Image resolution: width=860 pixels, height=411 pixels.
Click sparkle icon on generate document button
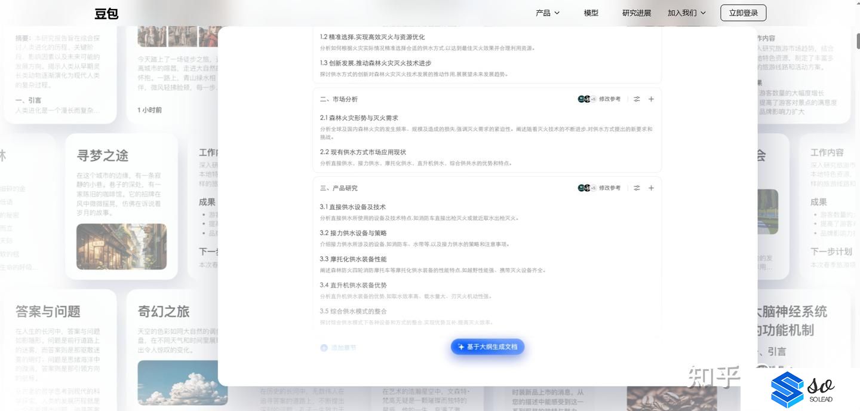pos(461,347)
